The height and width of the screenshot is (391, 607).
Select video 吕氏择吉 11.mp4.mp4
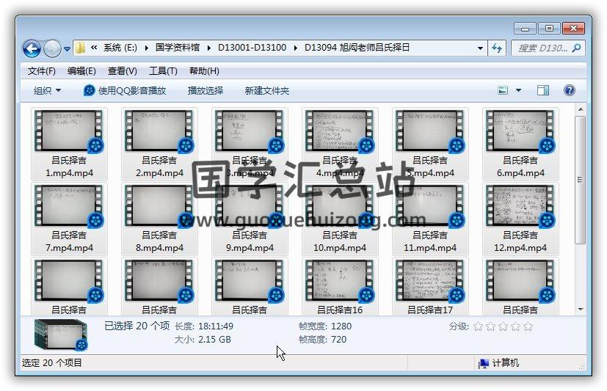point(430,219)
